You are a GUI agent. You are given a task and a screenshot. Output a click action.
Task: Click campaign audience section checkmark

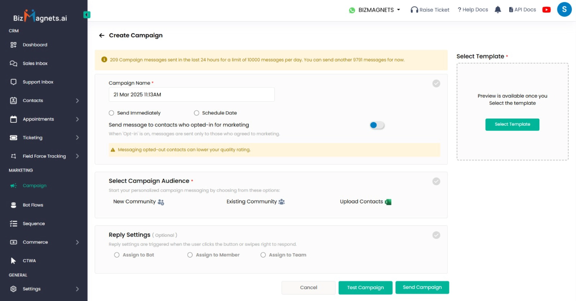pyautogui.click(x=436, y=182)
